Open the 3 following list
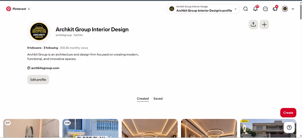302x138 pixels. coord(51,48)
